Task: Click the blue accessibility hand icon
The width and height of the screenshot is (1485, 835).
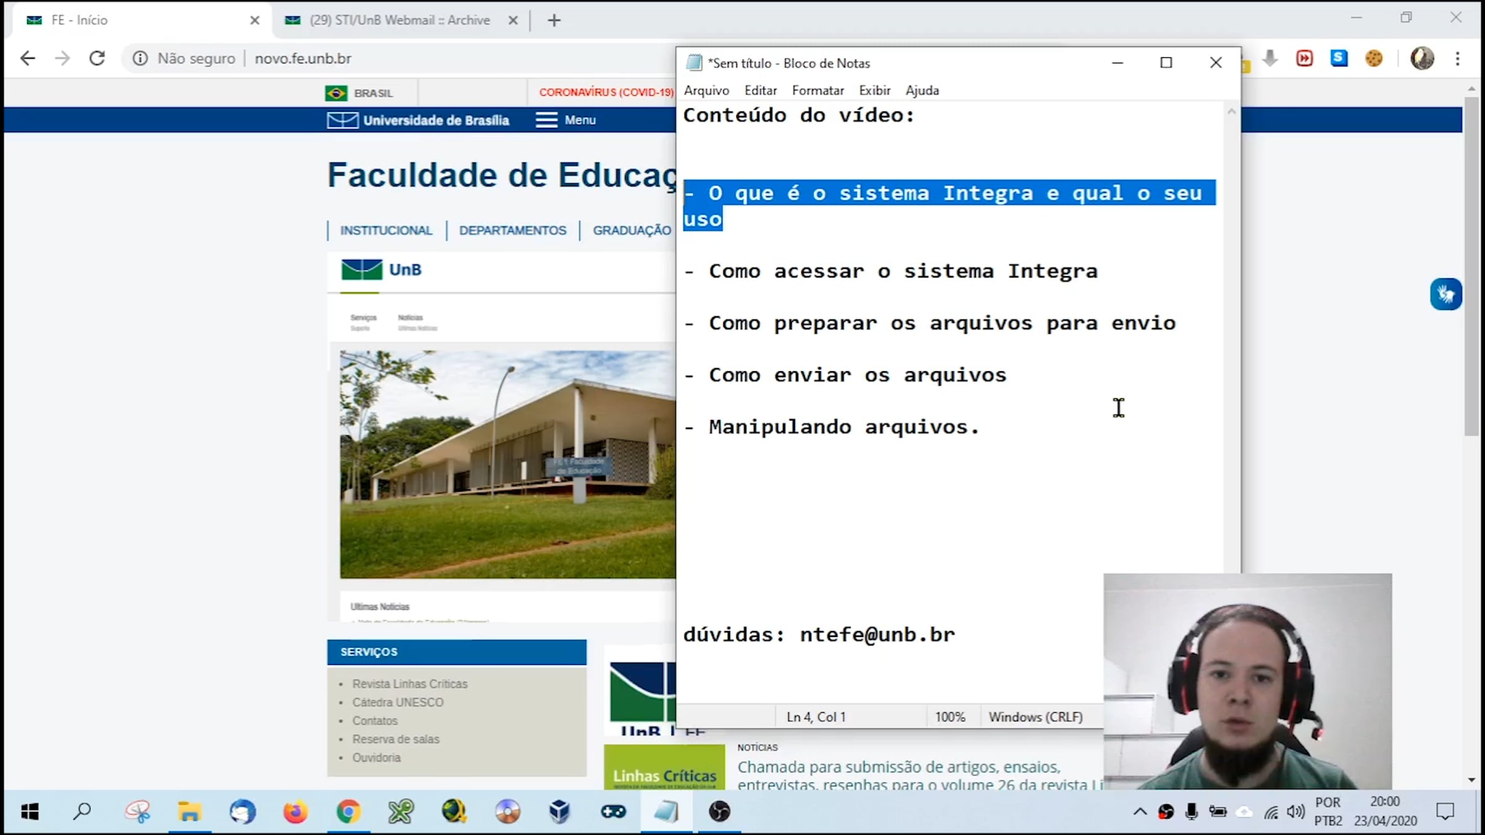Action: click(1445, 294)
